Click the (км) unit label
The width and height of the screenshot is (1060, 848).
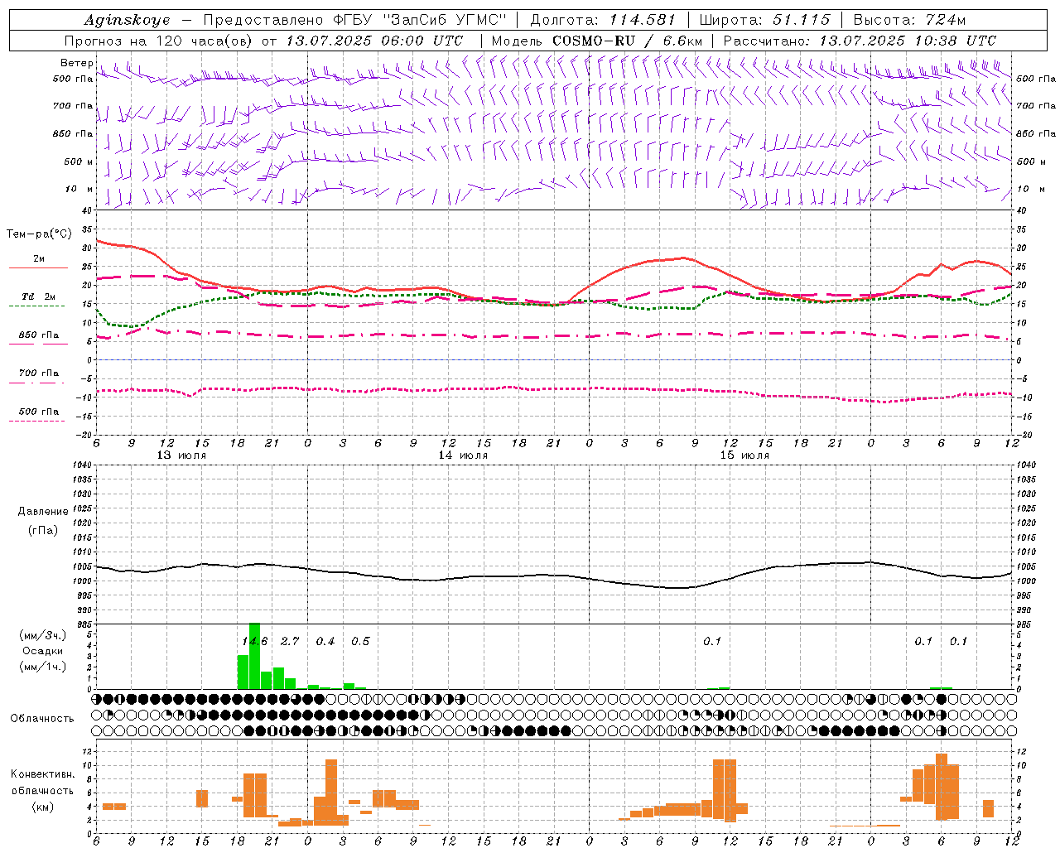pyautogui.click(x=42, y=807)
